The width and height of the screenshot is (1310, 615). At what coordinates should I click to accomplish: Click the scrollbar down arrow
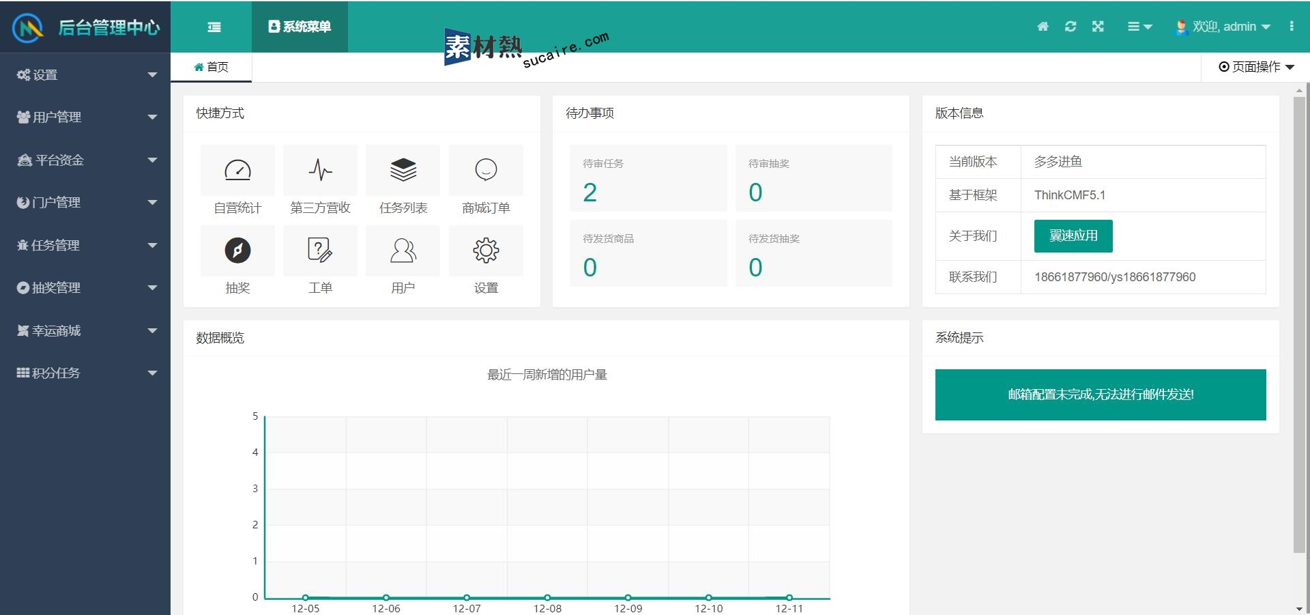click(x=1299, y=609)
